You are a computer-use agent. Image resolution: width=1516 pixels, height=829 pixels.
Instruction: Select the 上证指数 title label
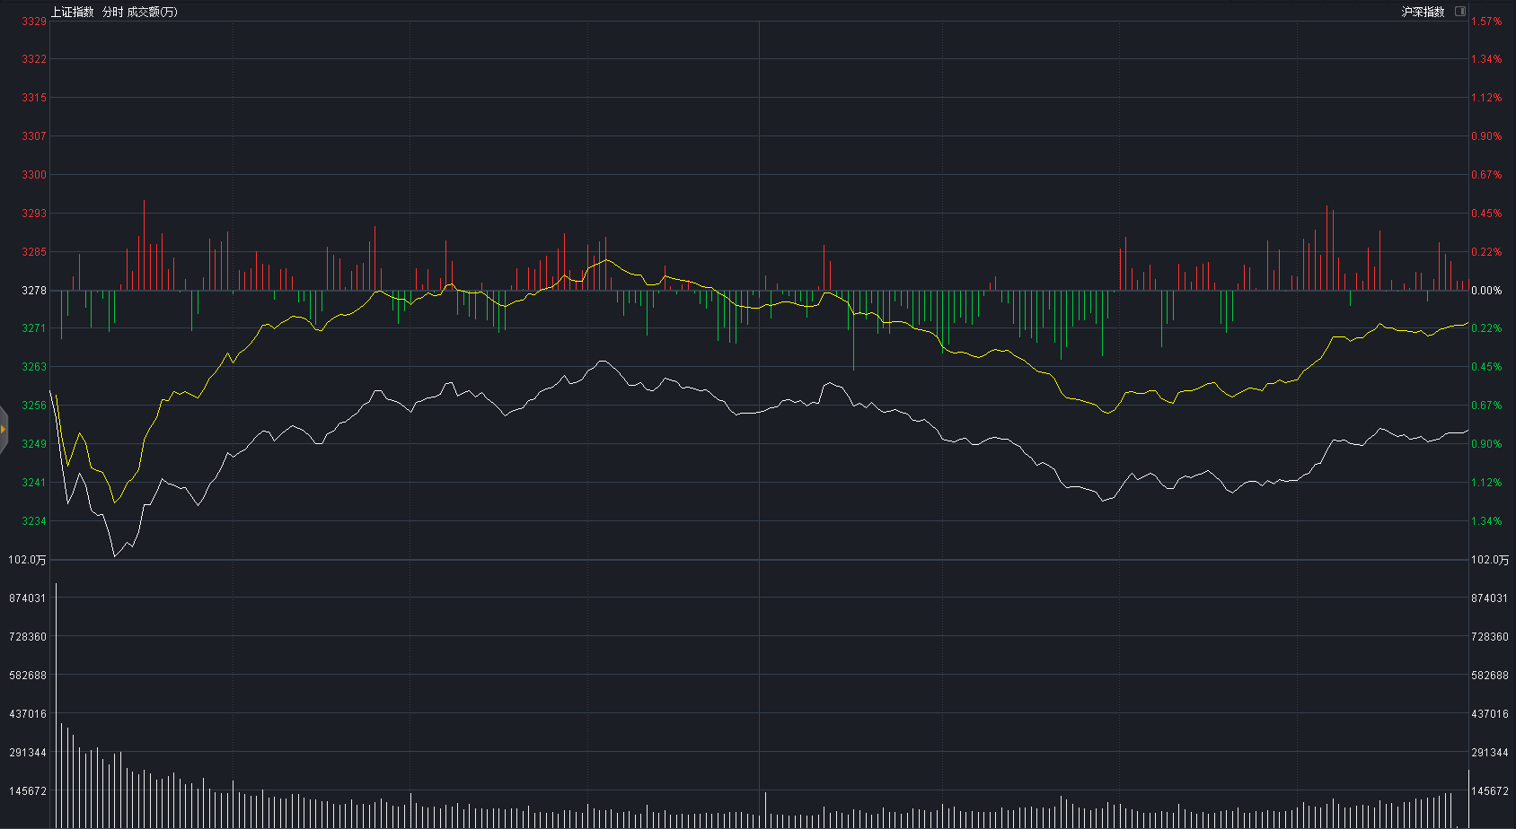tap(72, 12)
